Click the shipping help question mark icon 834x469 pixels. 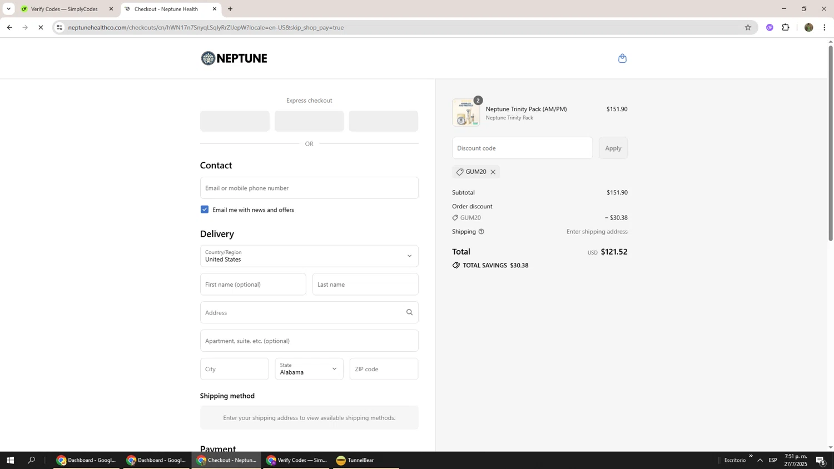[x=481, y=232]
